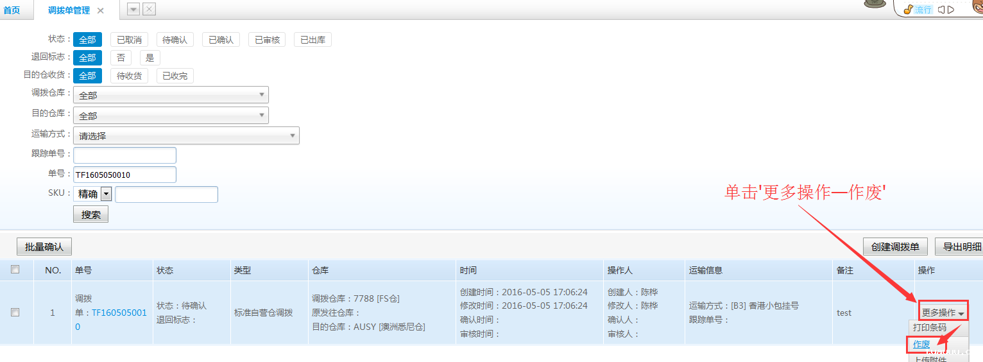Click the 操作人 column header

tap(620, 271)
